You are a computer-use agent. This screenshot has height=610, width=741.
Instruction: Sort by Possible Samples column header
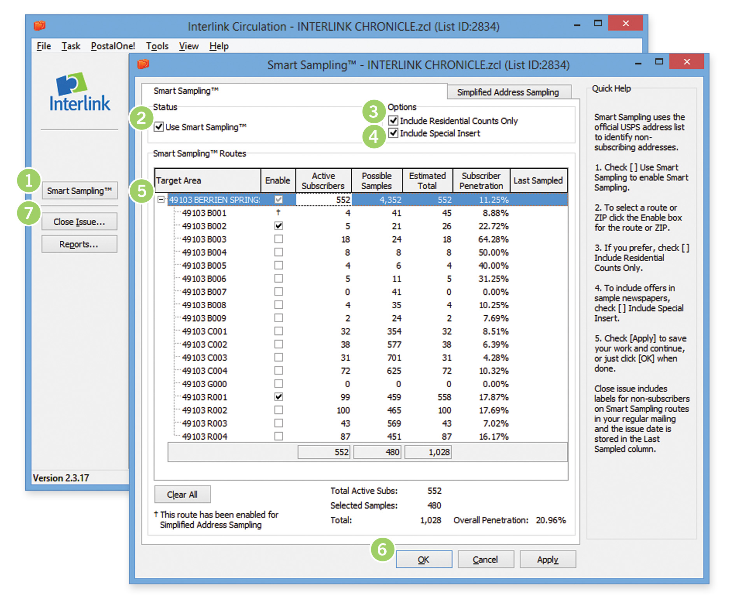pos(377,180)
